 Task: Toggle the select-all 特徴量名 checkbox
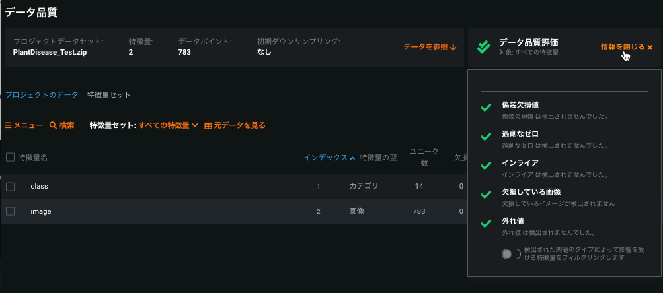10,157
